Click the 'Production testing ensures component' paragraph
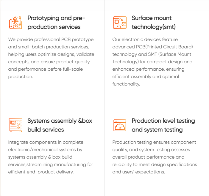Screen dimensions: 209x196 coord(155,157)
